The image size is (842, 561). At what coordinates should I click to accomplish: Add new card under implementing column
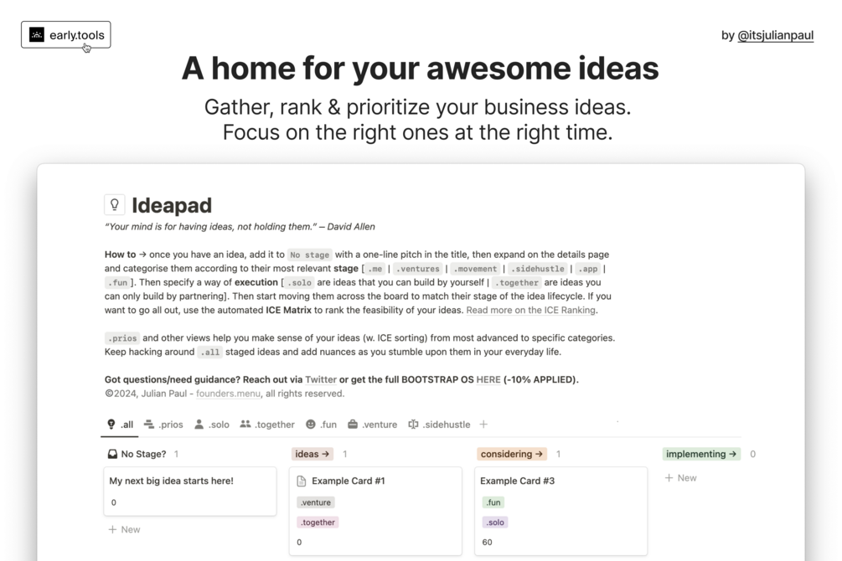[680, 477]
